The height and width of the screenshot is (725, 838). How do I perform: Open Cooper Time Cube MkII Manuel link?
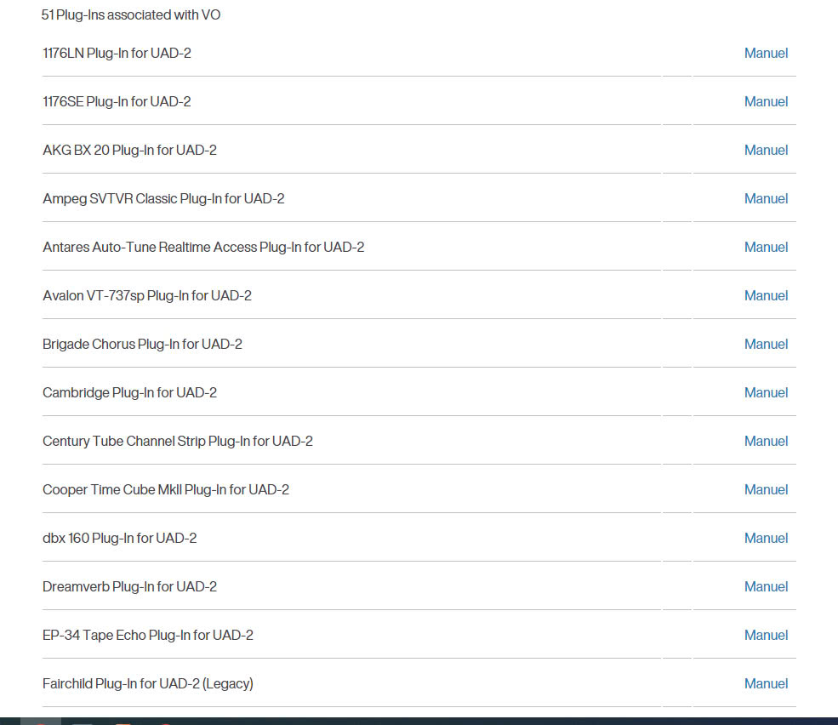pos(766,489)
